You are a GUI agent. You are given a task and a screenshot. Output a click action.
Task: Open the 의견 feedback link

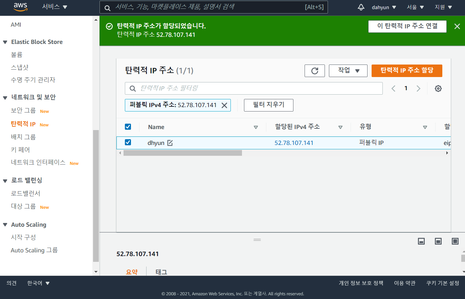click(12, 283)
